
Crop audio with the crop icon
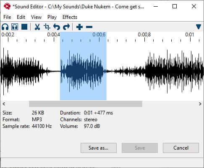click(x=47, y=27)
